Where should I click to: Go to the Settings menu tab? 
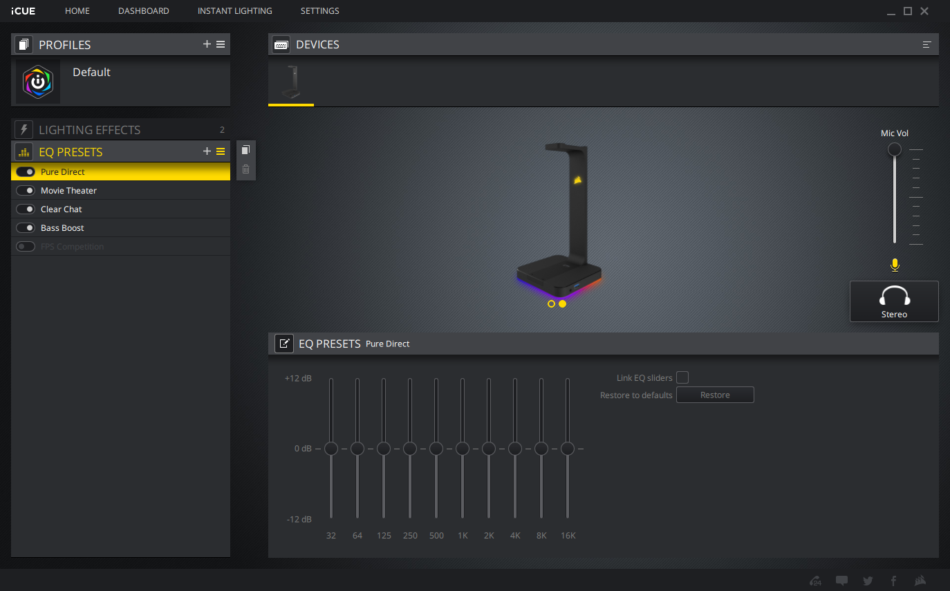[x=319, y=11]
